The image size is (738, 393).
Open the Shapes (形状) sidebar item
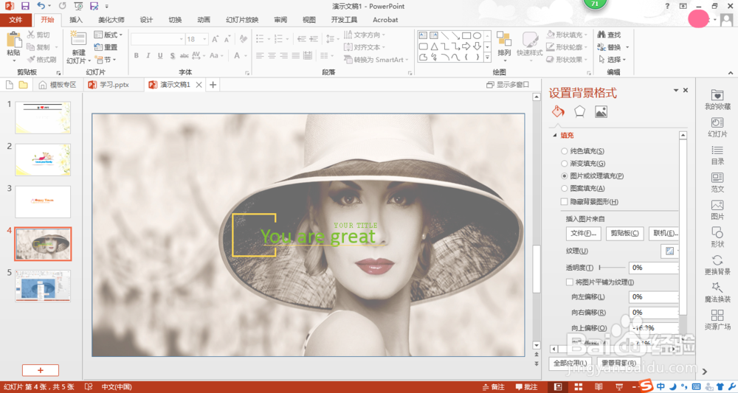pyautogui.click(x=717, y=237)
